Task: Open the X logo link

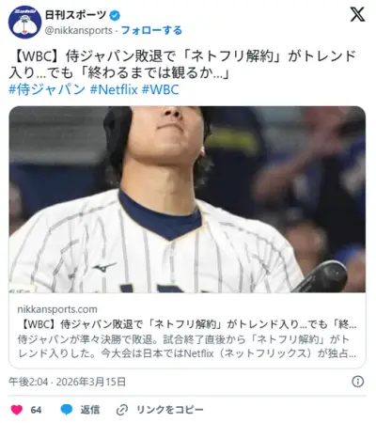Action: point(357,15)
